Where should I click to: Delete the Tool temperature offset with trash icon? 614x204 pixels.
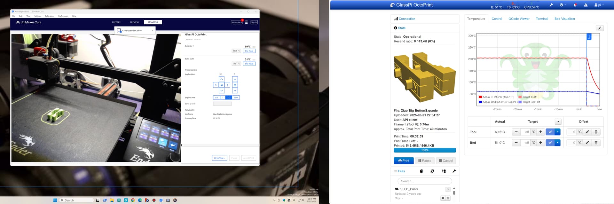pyautogui.click(x=596, y=132)
